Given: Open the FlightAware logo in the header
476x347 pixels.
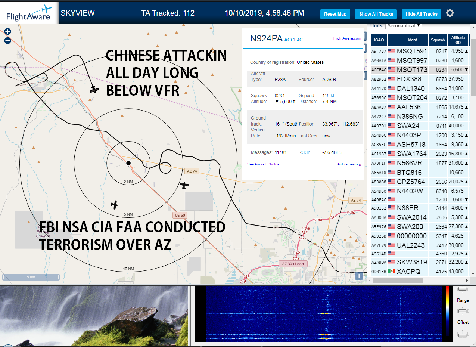Looking at the screenshot, I should click(29, 13).
